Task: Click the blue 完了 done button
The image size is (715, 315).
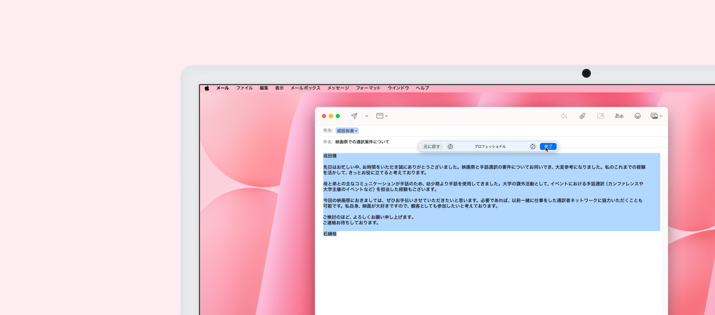Action: (x=548, y=146)
